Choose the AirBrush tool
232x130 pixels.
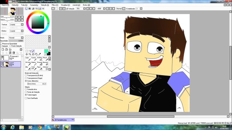click(x=40, y=59)
